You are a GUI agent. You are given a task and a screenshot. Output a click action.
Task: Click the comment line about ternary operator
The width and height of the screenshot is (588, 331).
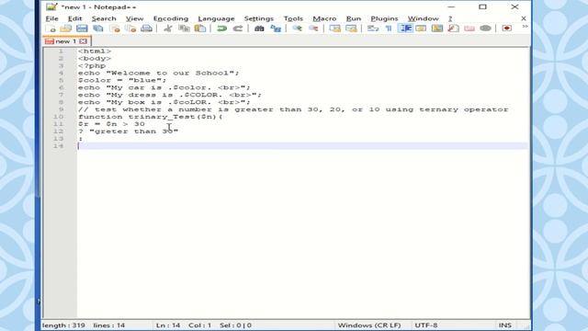tap(293, 109)
